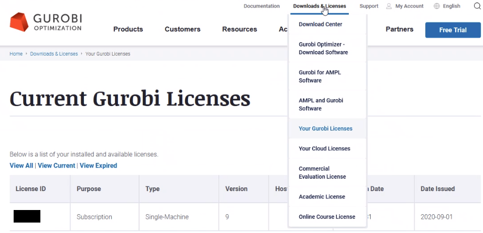This screenshot has width=483, height=233.
Task: Click the search magnifier icon
Action: 476,6
